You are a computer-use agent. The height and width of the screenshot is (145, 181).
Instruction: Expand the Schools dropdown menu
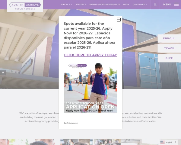(66, 5)
